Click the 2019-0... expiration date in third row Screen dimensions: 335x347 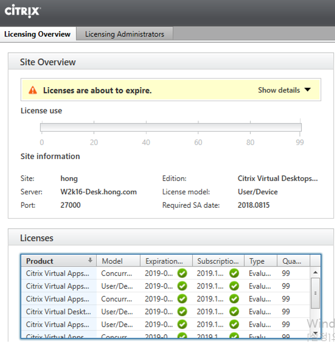(x=159, y=299)
